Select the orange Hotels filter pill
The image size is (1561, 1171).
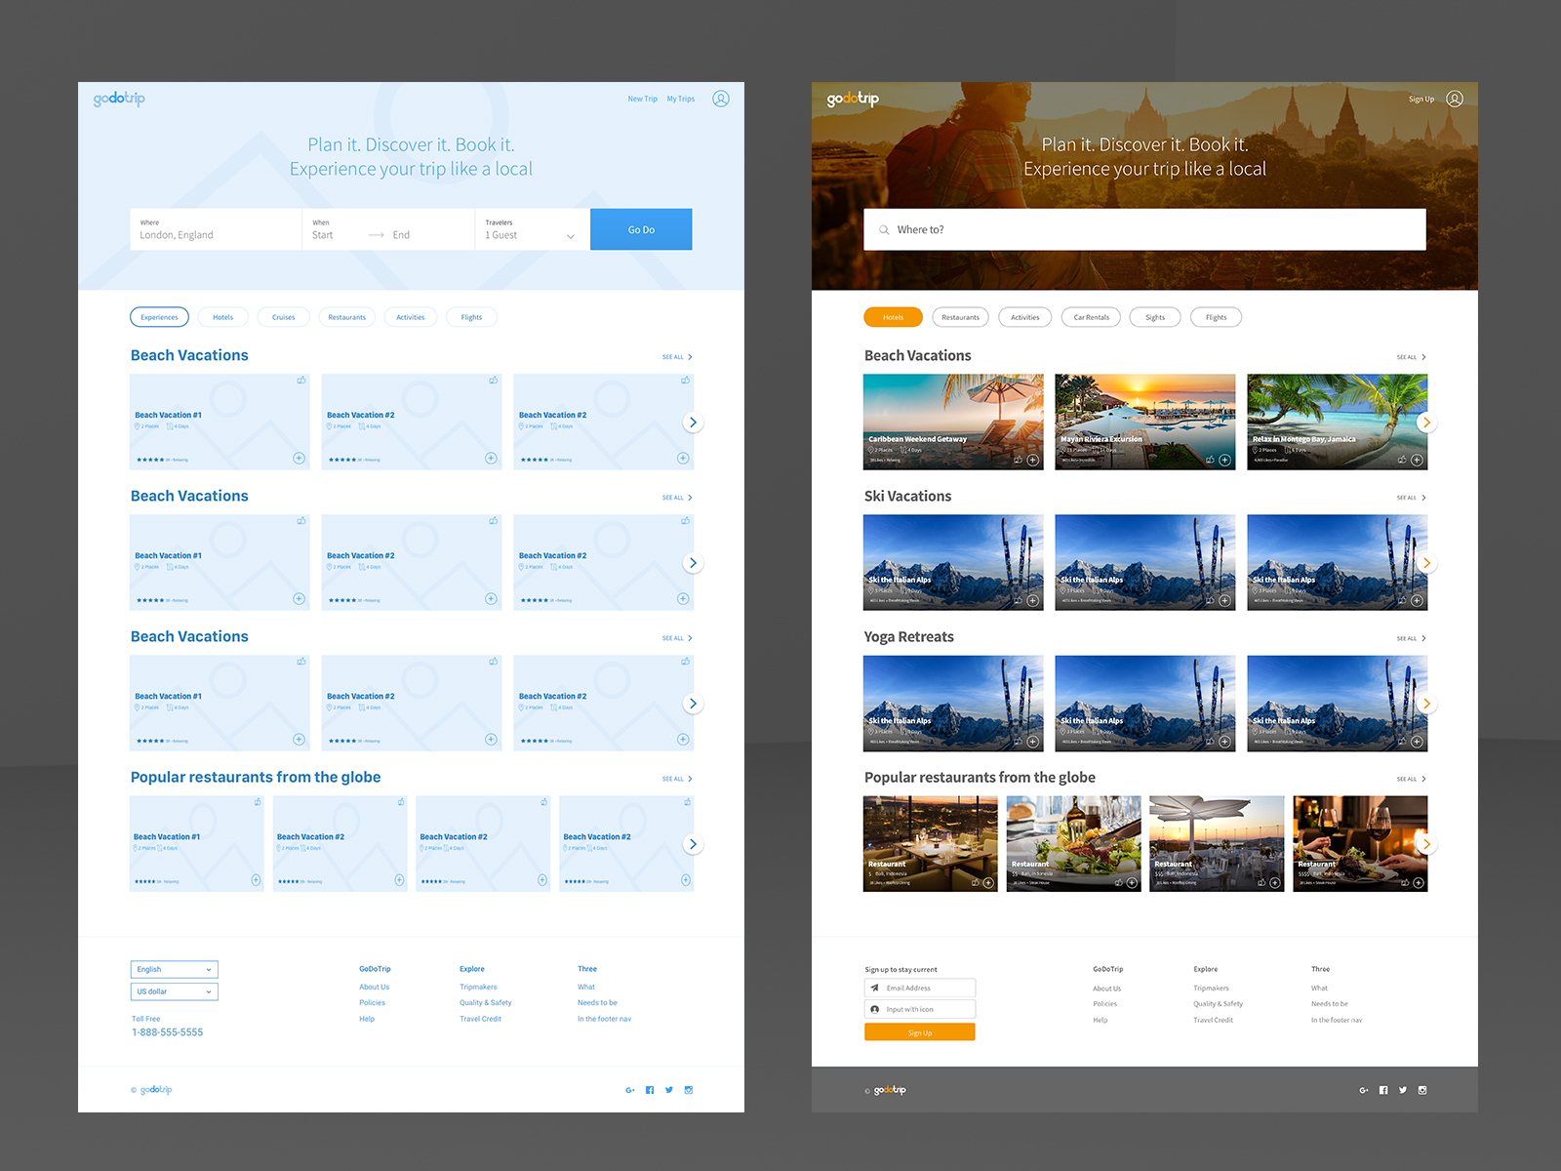click(x=893, y=317)
